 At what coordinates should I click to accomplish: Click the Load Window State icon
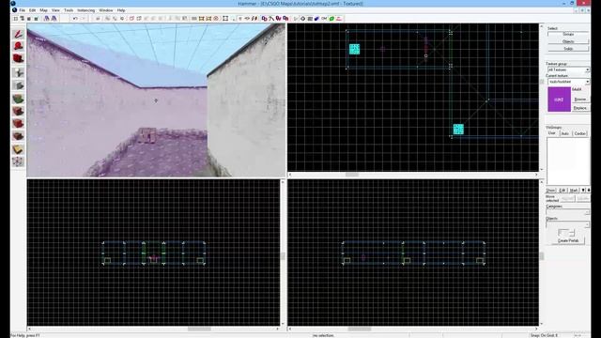[47, 19]
